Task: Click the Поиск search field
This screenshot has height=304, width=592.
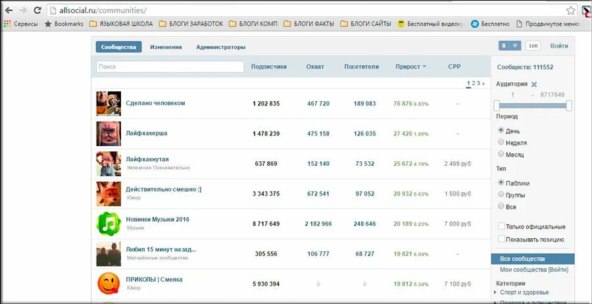Action: (x=170, y=66)
